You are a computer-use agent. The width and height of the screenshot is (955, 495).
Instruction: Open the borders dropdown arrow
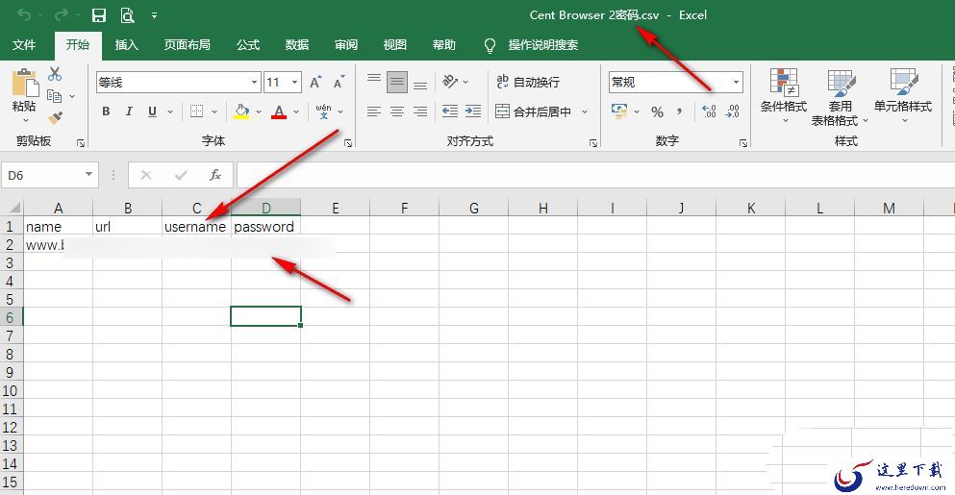(x=214, y=112)
